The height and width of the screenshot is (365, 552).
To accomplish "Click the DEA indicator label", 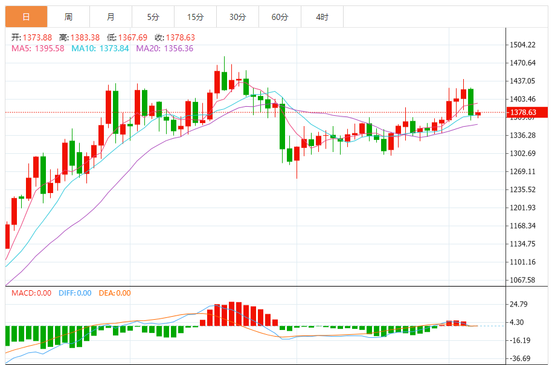I will [115, 293].
